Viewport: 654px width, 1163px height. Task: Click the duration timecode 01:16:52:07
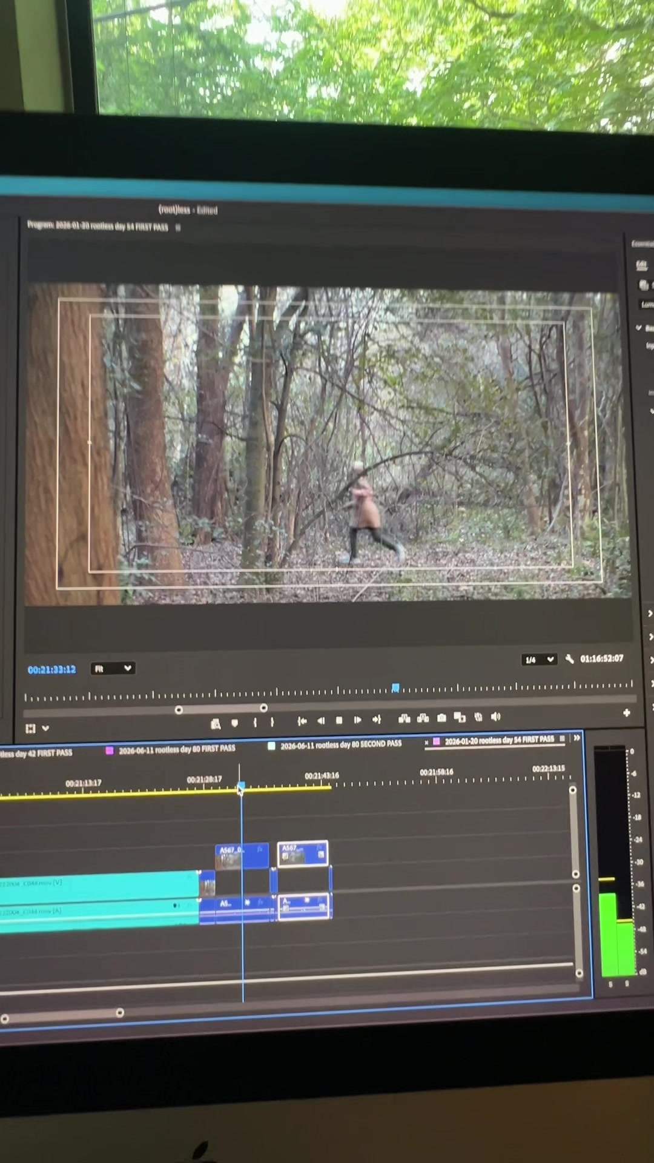(x=602, y=658)
